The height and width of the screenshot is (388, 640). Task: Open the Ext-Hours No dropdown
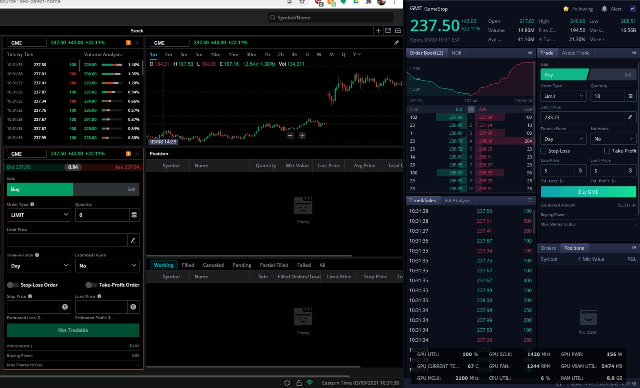pos(613,139)
